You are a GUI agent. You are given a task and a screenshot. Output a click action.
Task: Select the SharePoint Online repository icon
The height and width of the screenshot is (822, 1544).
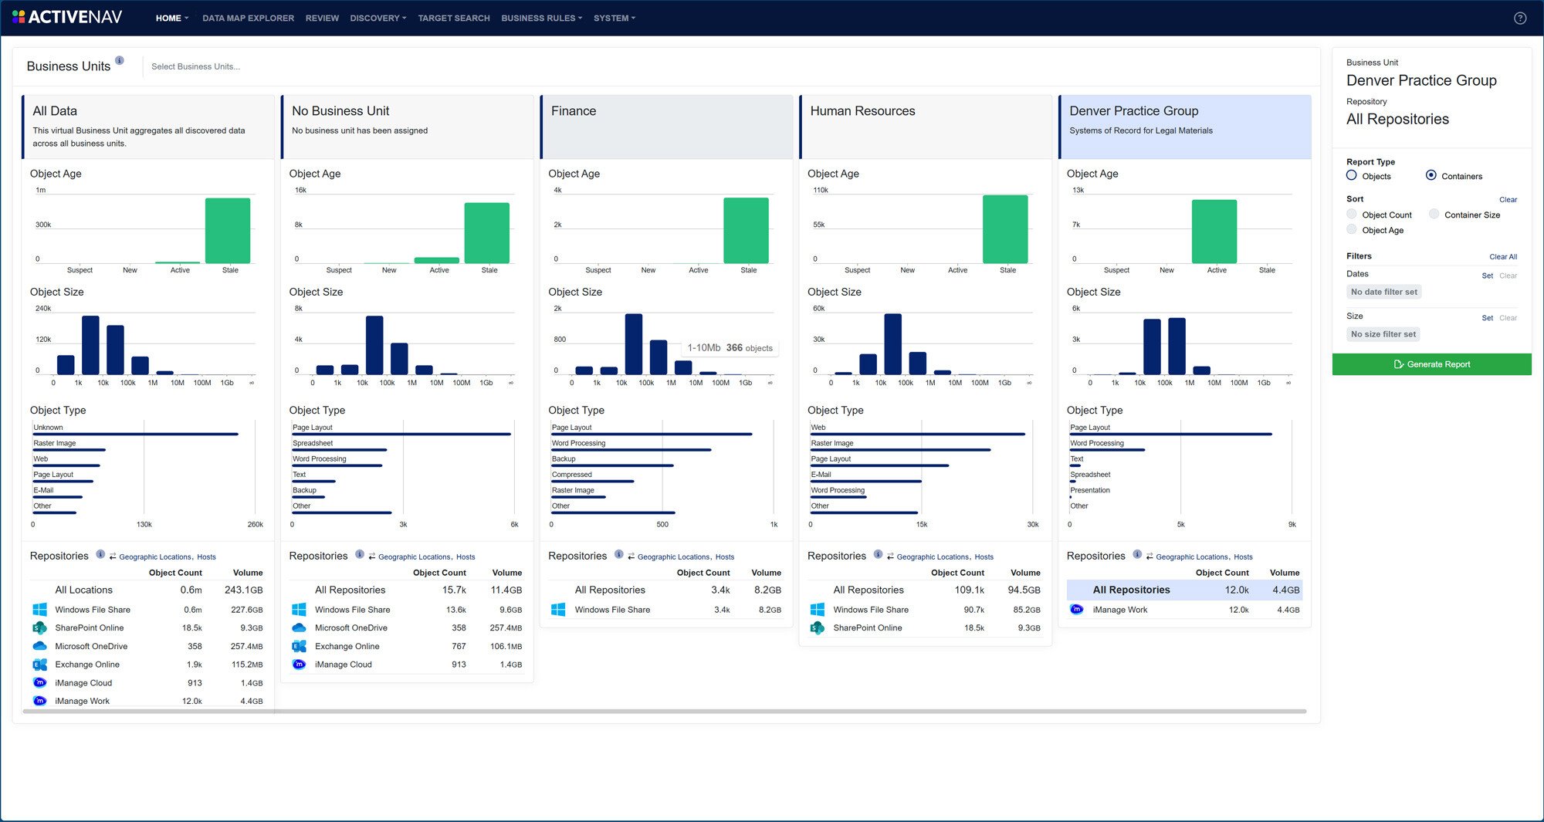pyautogui.click(x=39, y=627)
